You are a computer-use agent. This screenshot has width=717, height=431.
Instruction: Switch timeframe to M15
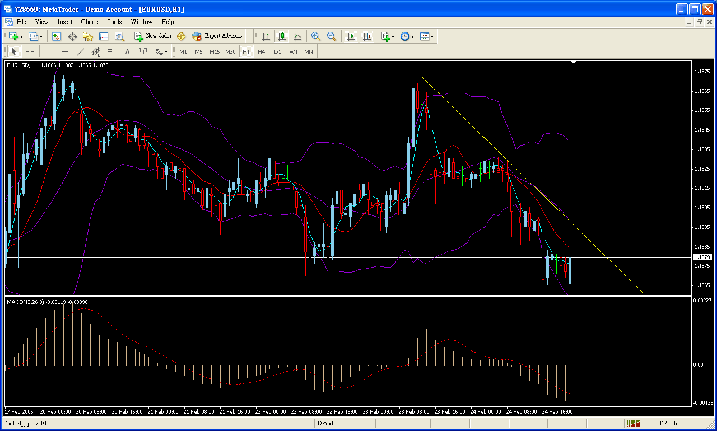[x=215, y=51]
